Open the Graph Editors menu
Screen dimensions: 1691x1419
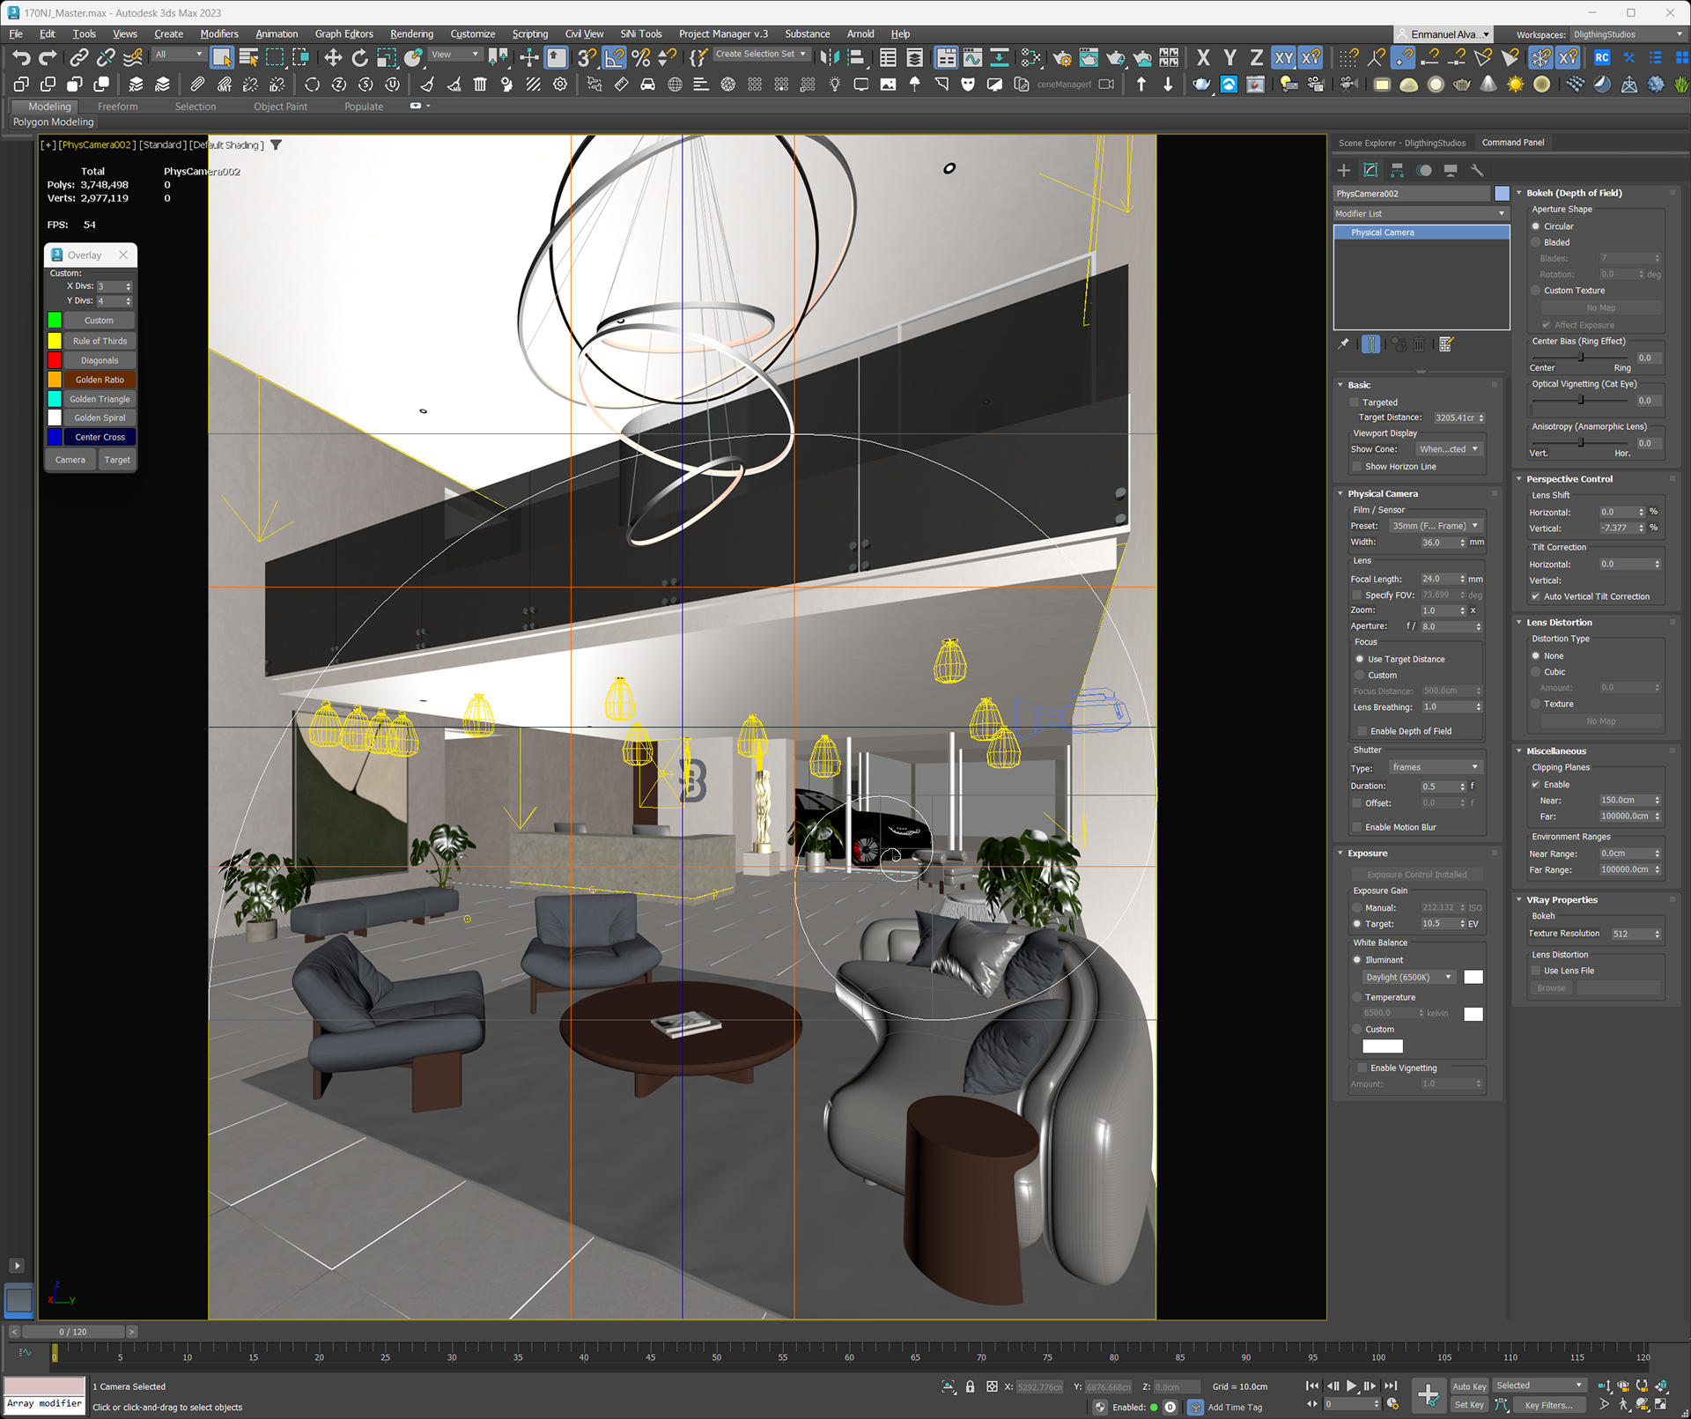pos(344,34)
